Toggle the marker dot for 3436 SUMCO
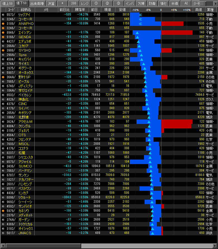The width and height of the screenshot is (218, 249). (3, 166)
